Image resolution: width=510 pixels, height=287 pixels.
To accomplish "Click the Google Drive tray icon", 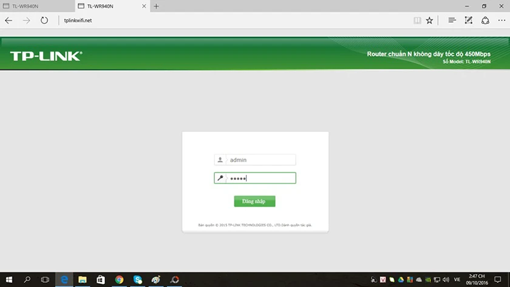I will 401,280.
